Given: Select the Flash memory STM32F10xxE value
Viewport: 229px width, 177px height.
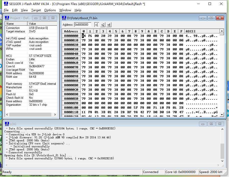Looking at the screenshot, I should coord(43,84).
